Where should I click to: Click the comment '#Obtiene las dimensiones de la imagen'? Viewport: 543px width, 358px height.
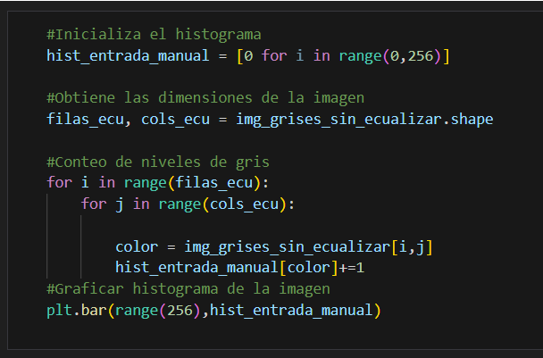point(205,98)
